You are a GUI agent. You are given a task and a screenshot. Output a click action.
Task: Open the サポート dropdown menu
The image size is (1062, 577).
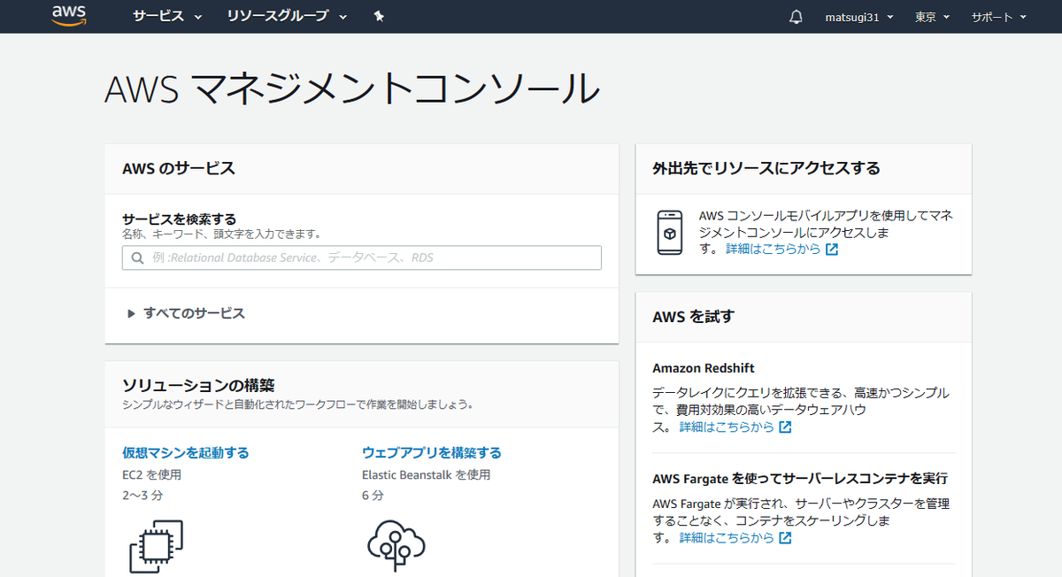coord(998,17)
